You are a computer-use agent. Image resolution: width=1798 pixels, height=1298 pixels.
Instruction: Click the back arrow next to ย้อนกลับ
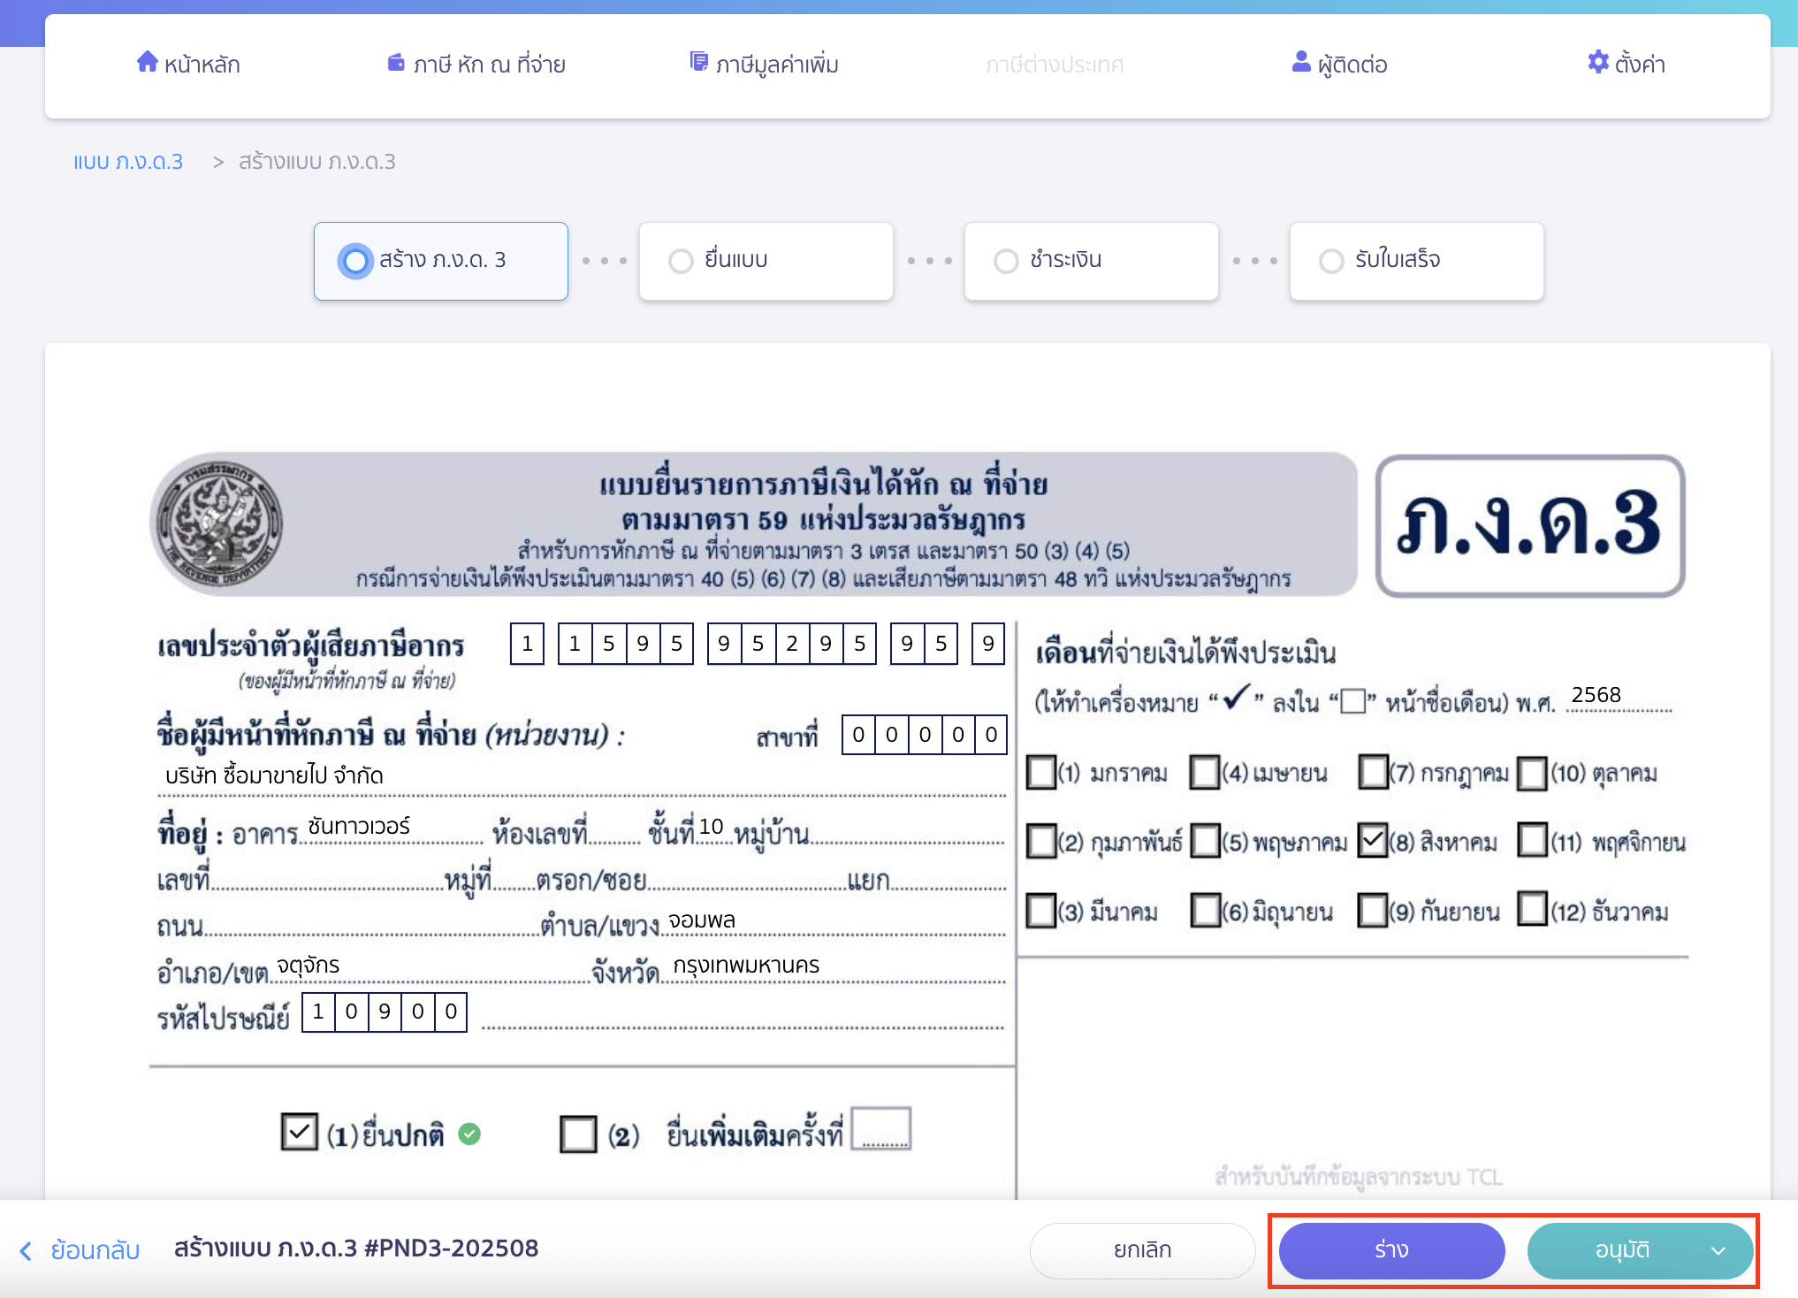click(x=26, y=1251)
